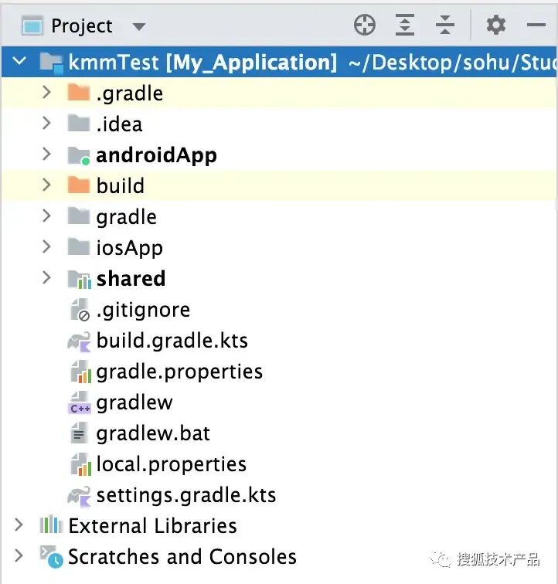
Task: Click the build.gradle.kts Gradle Kotlin file icon
Action: [x=79, y=341]
